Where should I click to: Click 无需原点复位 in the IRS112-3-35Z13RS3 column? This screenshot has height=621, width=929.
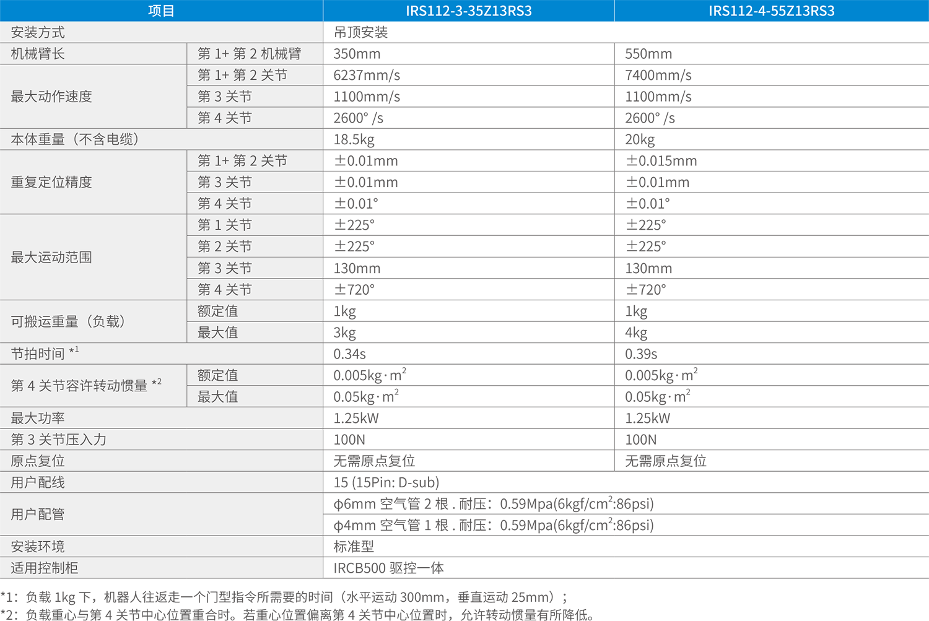point(375,461)
